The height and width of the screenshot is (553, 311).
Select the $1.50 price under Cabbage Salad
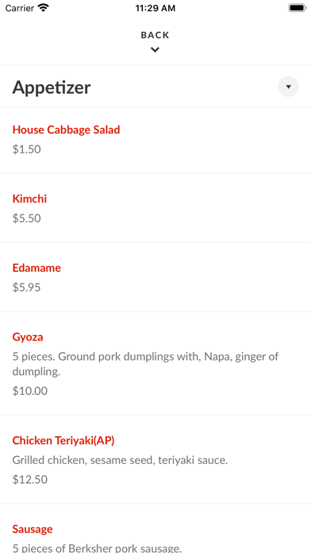(26, 149)
